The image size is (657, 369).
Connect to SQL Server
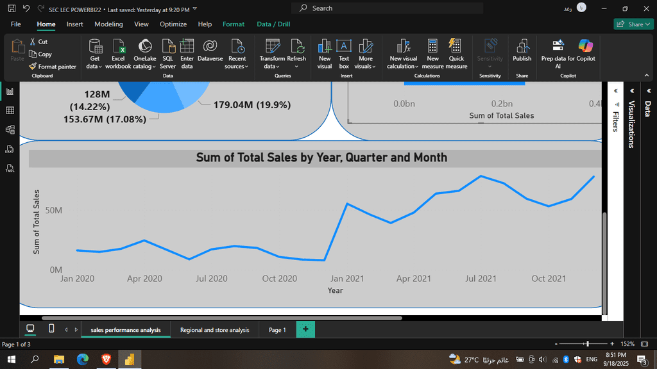coord(167,54)
